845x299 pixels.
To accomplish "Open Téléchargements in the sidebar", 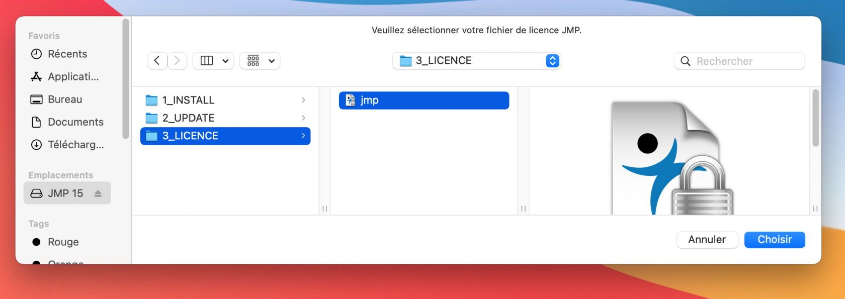I will (75, 145).
